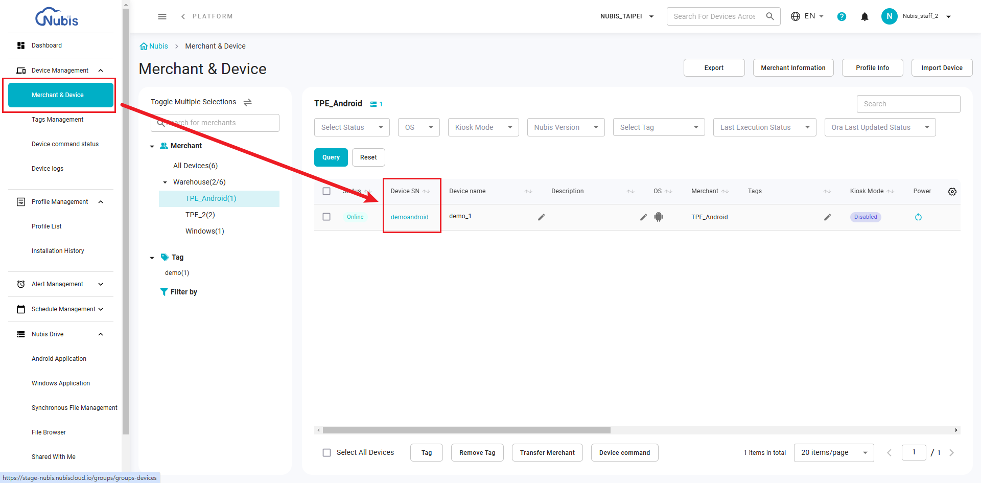Check the header select-all checkbox

(x=326, y=191)
